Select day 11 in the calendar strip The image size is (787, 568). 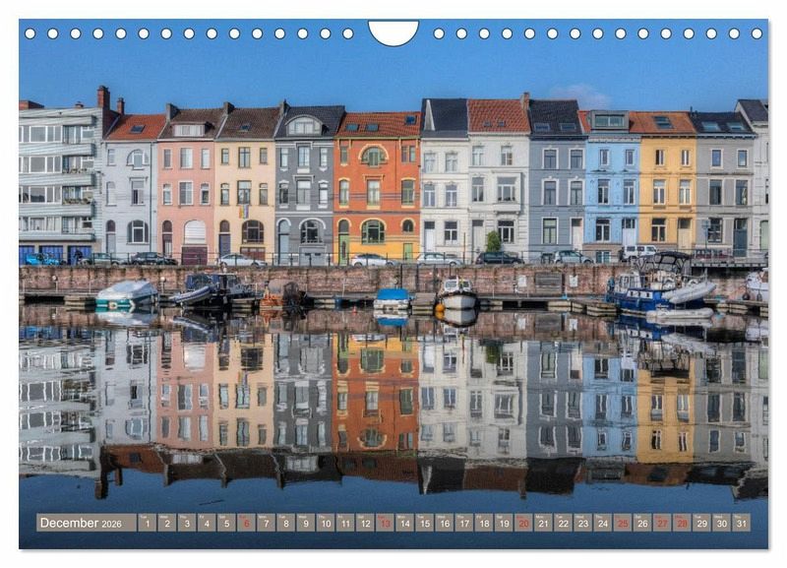[345, 523]
